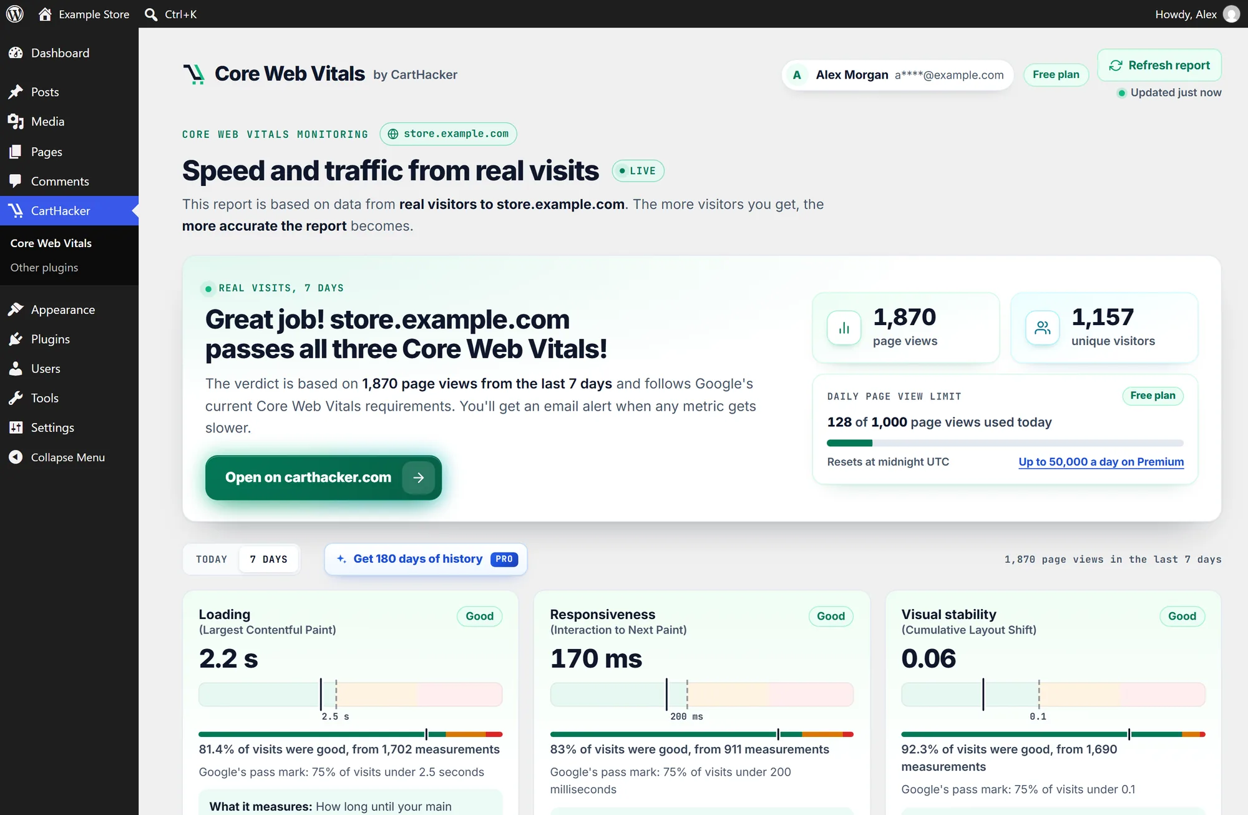
Task: Click the Dashboard gauge icon
Action: click(x=16, y=53)
